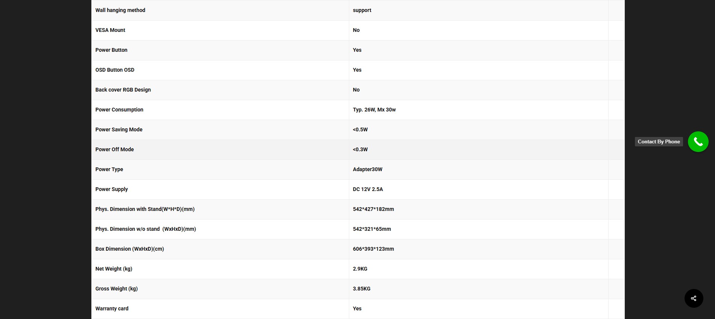Click the Warranty card label
The height and width of the screenshot is (319, 715).
112,308
